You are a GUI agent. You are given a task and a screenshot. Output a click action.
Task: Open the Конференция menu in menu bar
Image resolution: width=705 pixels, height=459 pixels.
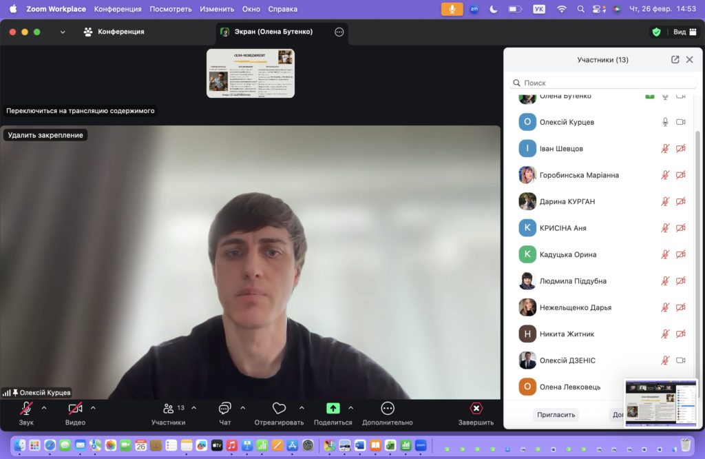118,9
